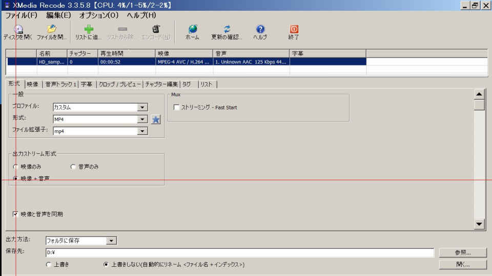Screen dimensions: 492x276
Task: Remove from list minus icon
Action: (122, 29)
